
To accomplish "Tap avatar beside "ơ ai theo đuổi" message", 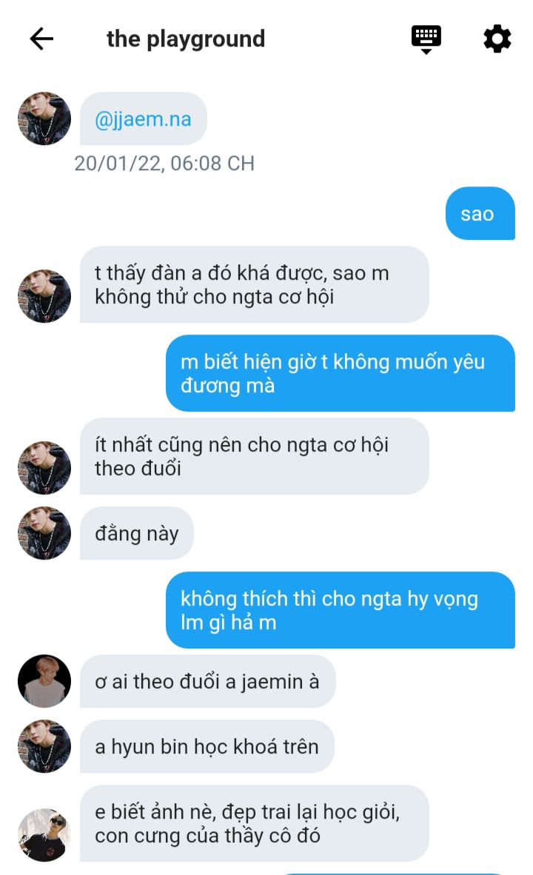I will click(44, 681).
